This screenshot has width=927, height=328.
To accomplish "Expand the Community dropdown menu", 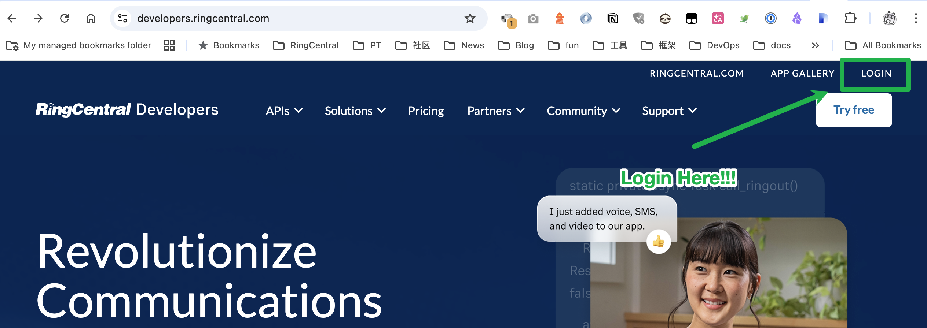I will (584, 111).
